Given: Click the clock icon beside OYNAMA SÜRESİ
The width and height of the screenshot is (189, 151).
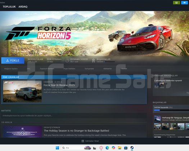Looking at the screenshot, I should click(x=67, y=60).
